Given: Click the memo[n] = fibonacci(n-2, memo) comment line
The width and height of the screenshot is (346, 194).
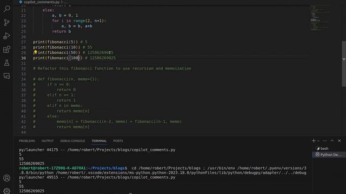Looking at the screenshot, I should point(107,121).
